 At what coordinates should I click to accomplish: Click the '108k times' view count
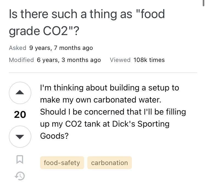click(x=149, y=60)
